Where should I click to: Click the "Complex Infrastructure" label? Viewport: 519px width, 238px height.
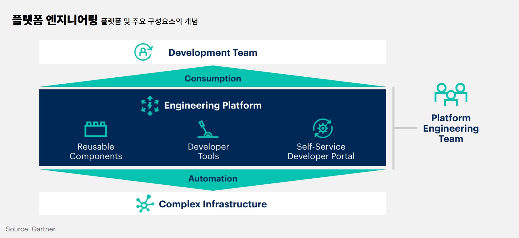(213, 204)
